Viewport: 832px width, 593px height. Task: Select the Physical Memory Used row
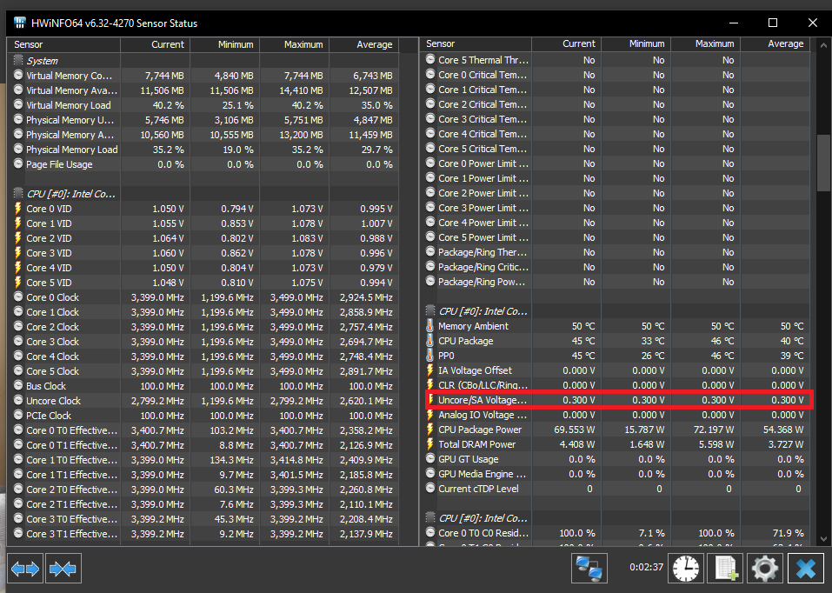(x=203, y=119)
